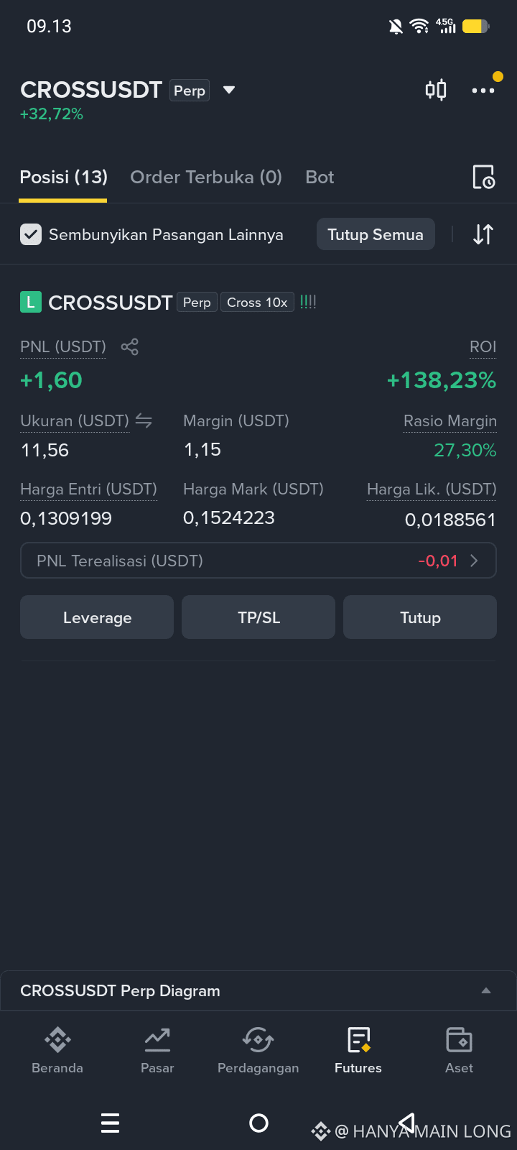
Task: Open the Pasar markets icon
Action: pos(157,1039)
